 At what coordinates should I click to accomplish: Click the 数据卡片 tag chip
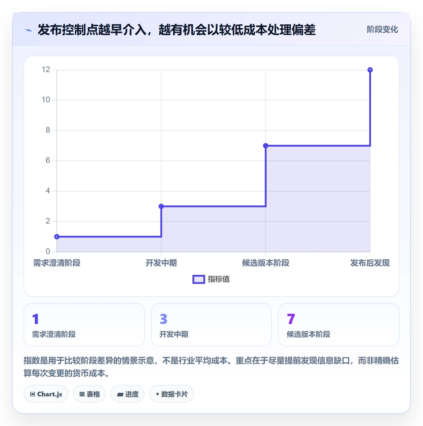click(x=172, y=394)
